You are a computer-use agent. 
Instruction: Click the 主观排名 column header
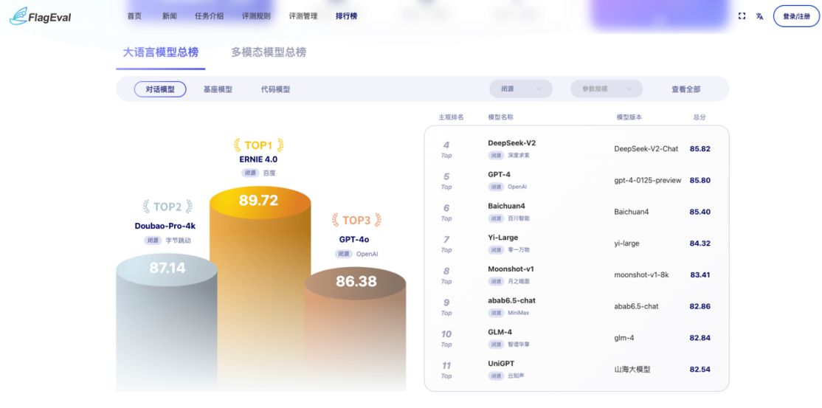451,117
